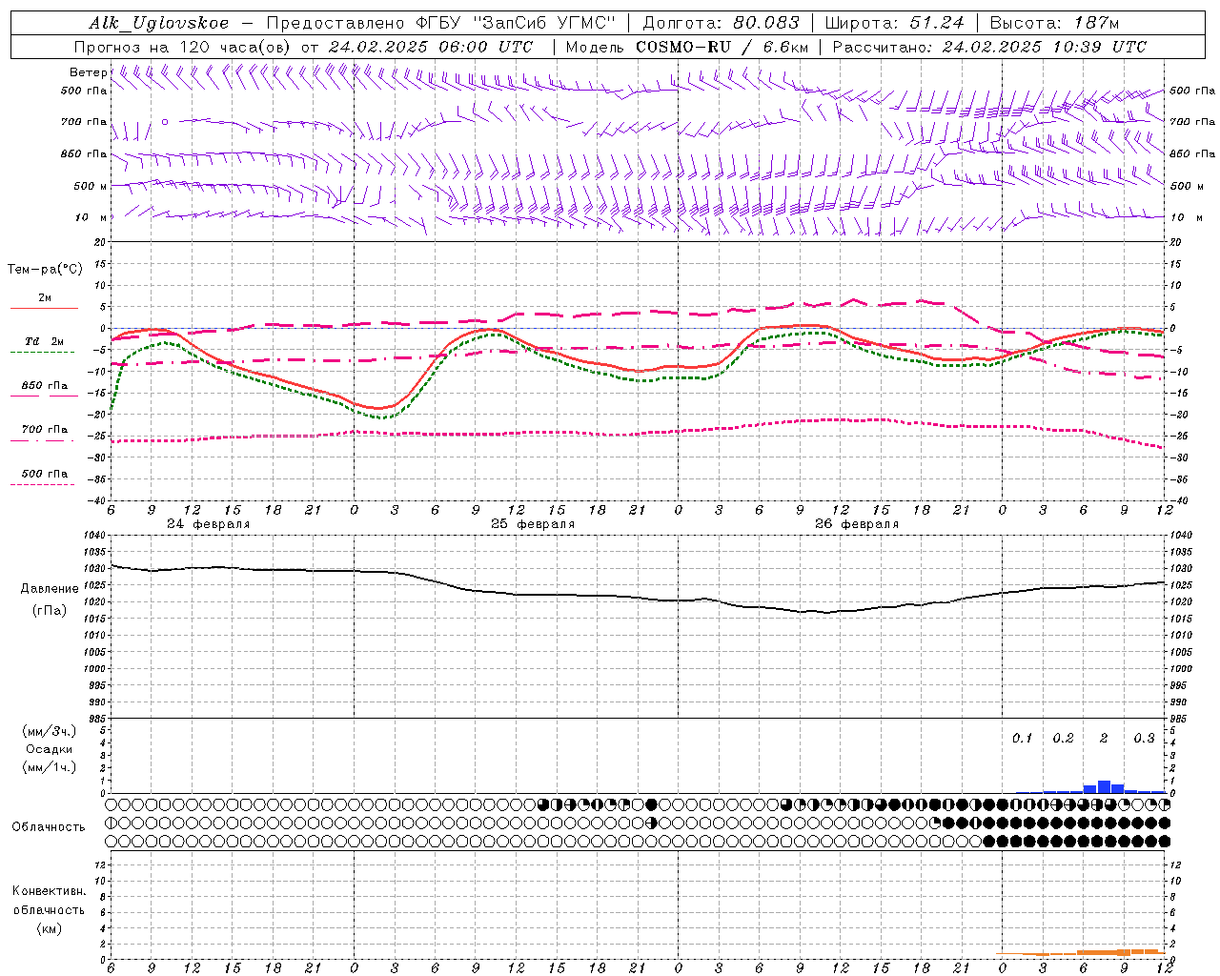Select the Конвективн. convective cloud label
The height and width of the screenshot is (976, 1220).
[x=49, y=891]
